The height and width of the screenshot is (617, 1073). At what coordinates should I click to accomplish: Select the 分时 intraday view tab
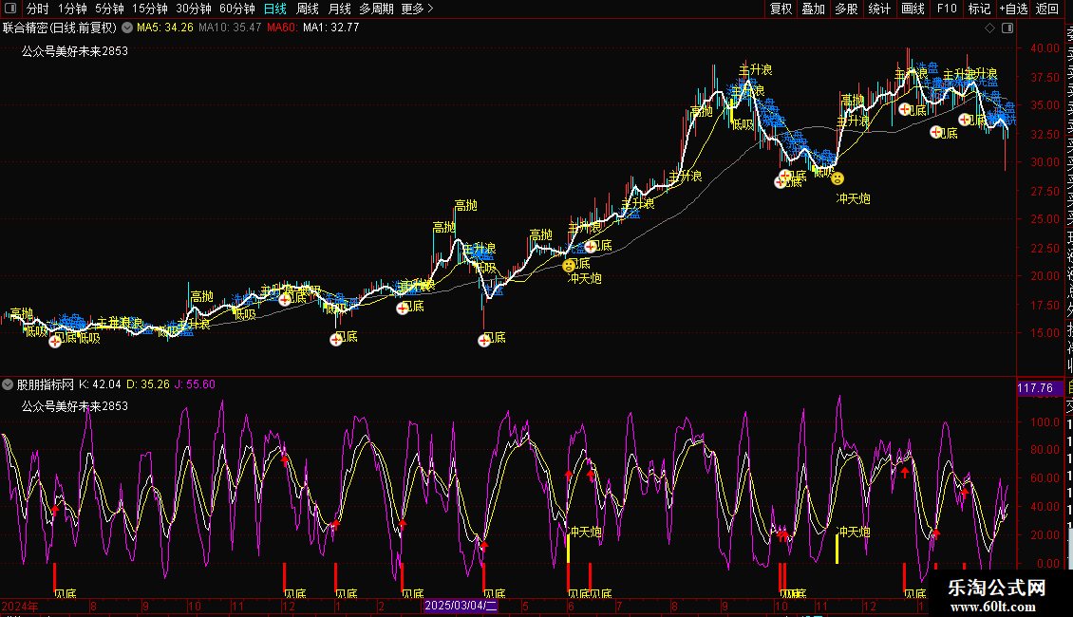tap(38, 9)
